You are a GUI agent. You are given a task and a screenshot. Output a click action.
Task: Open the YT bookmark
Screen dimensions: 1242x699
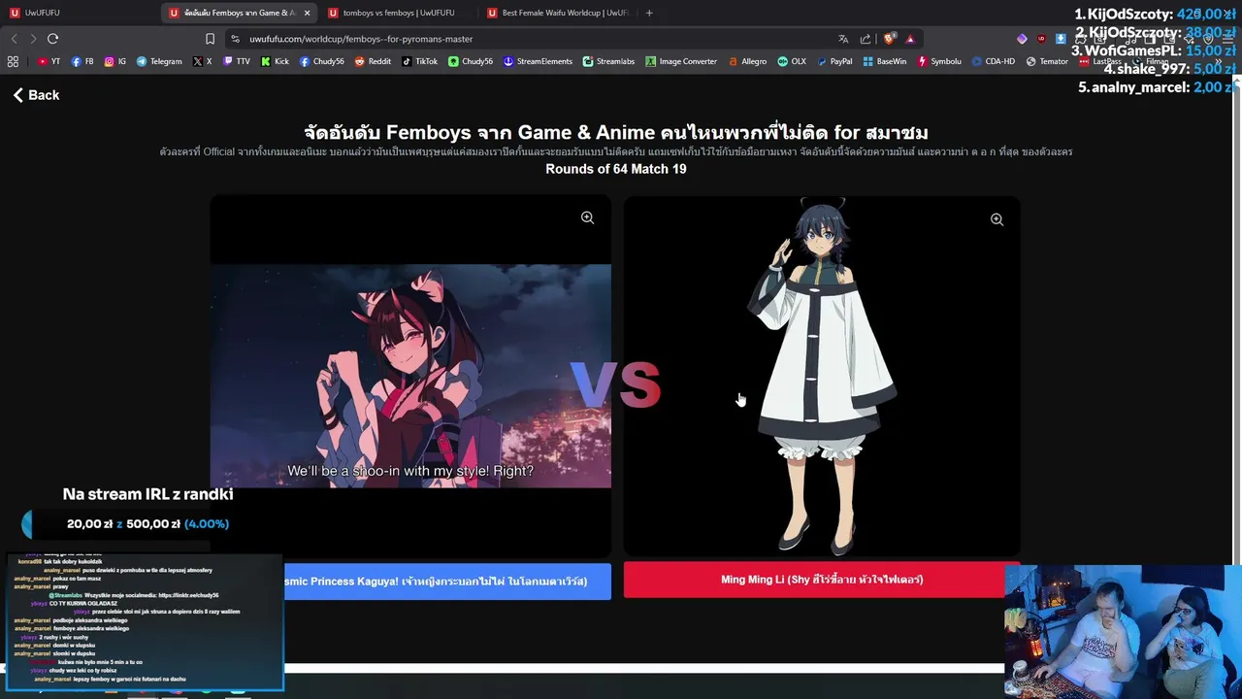(x=49, y=61)
